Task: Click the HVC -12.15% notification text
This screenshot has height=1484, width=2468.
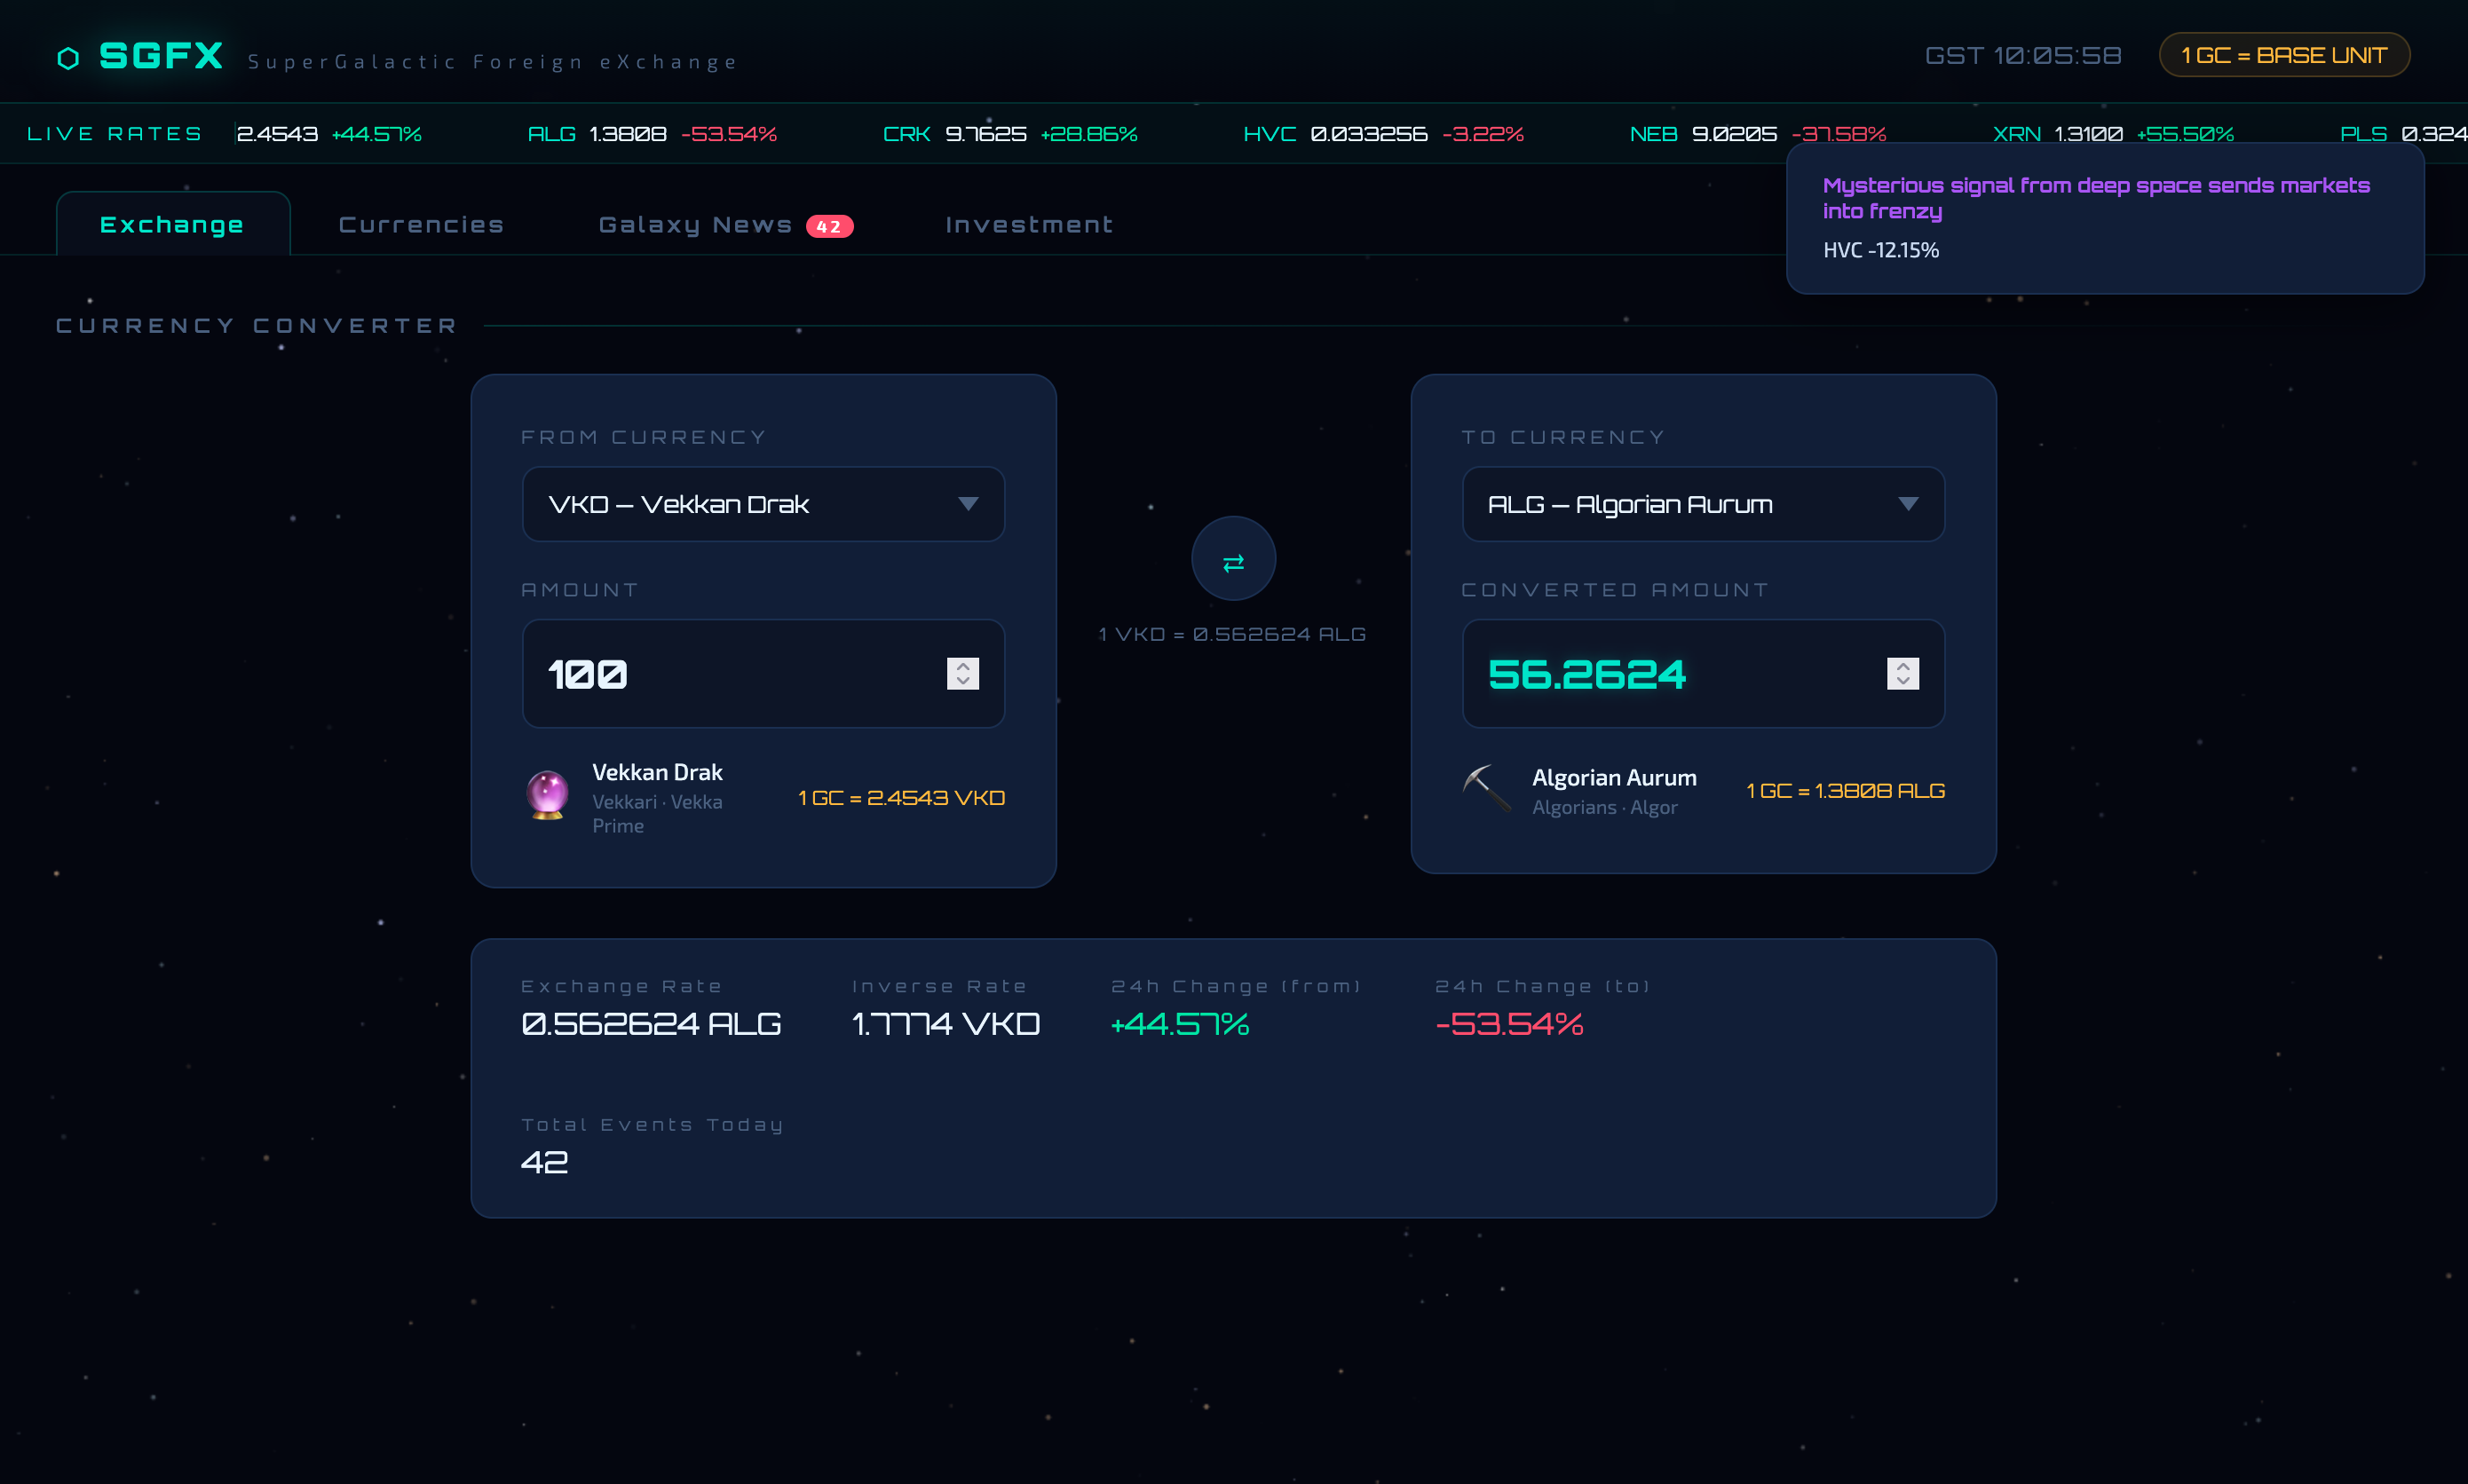Action: coord(1880,250)
